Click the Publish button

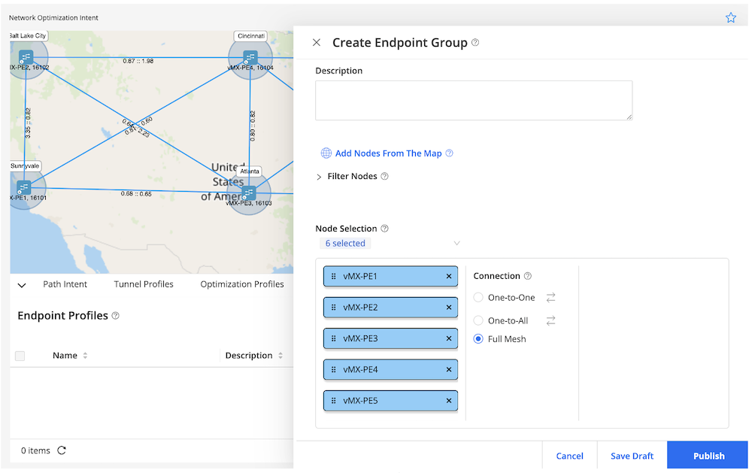tap(707, 456)
